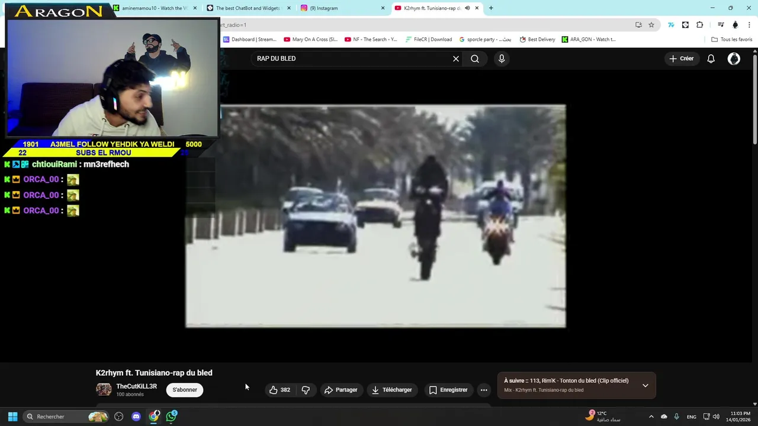Download the video with Télécharger

click(x=392, y=390)
